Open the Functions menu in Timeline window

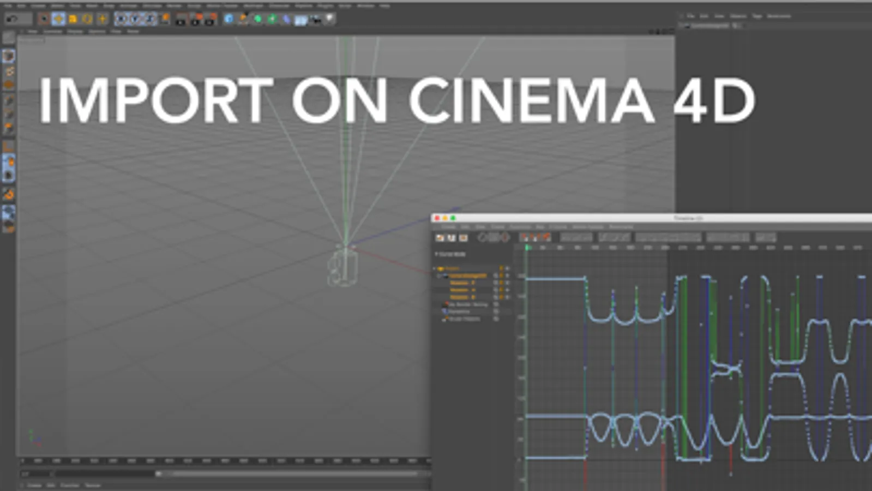coord(520,226)
